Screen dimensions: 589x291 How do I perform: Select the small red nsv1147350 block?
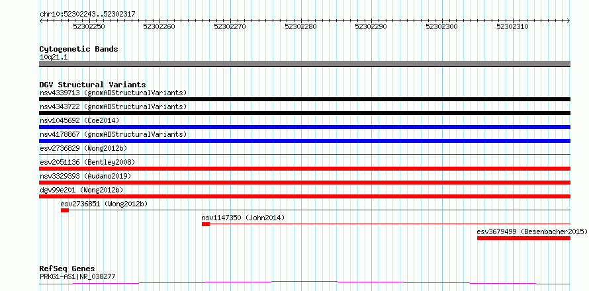point(205,224)
